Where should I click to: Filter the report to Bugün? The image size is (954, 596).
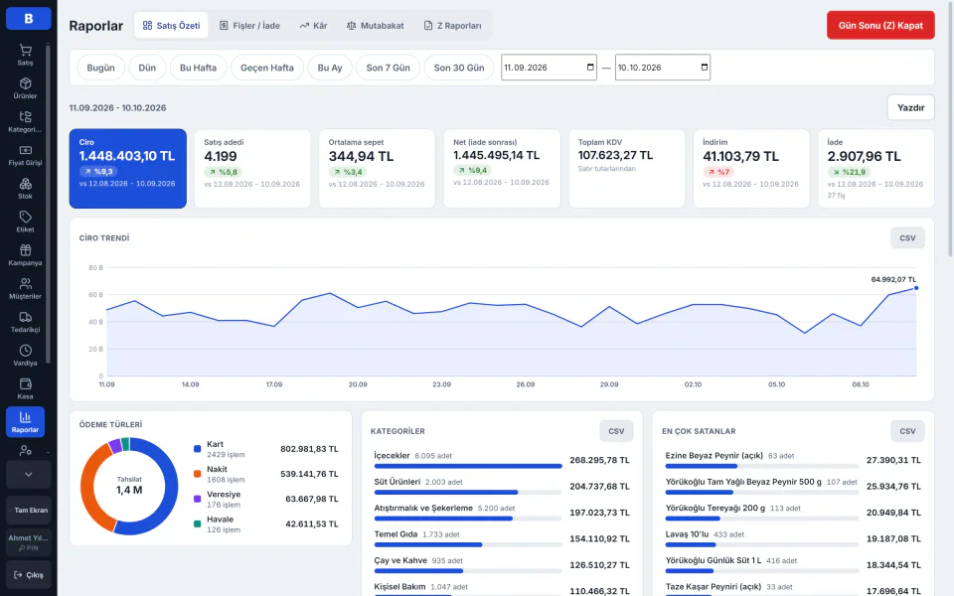pyautogui.click(x=100, y=68)
